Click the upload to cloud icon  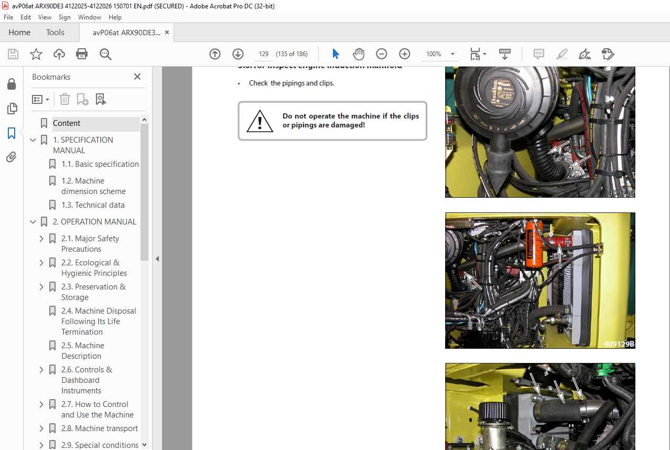tap(59, 54)
